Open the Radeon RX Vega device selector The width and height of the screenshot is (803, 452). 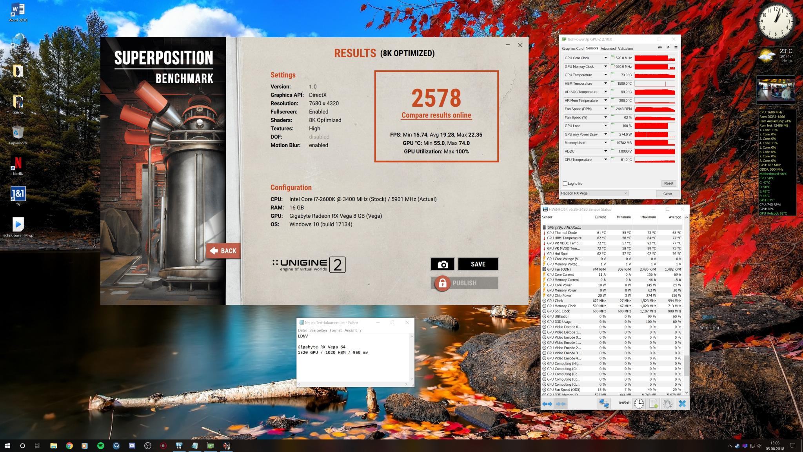pyautogui.click(x=594, y=193)
